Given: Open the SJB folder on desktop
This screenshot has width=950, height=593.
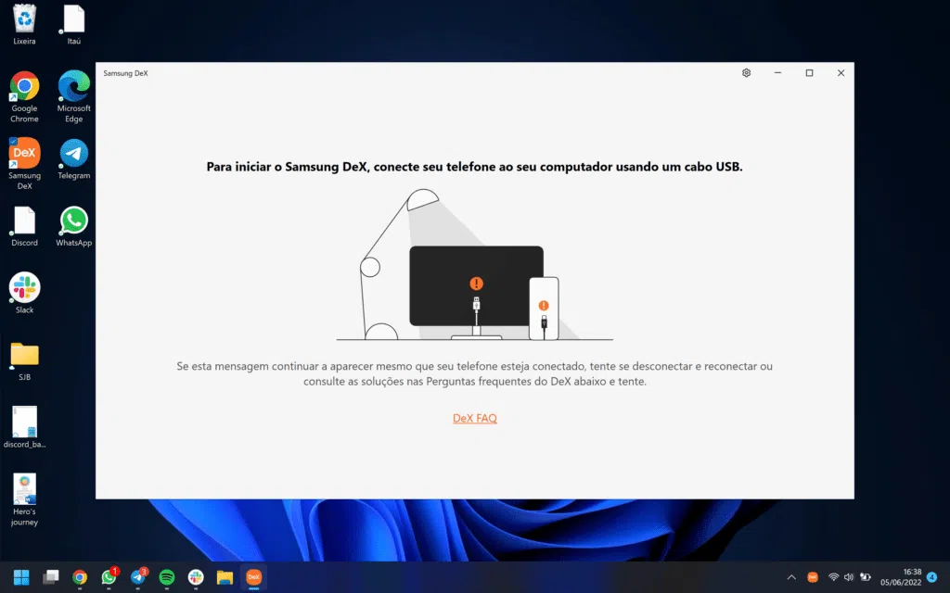Looking at the screenshot, I should click(x=23, y=354).
